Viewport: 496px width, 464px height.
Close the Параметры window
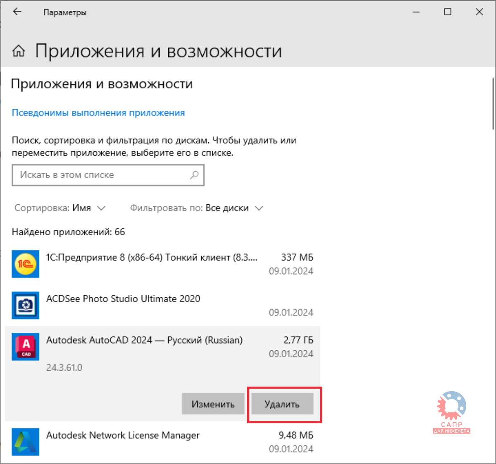479,12
